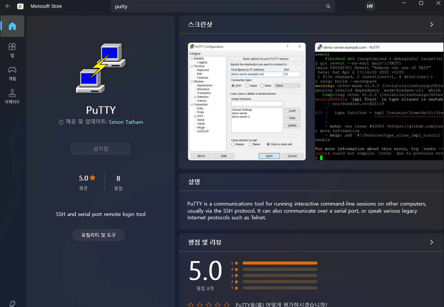Expand the 평점 및 리뷰 section chevron
This screenshot has width=444, height=307.
coord(432,242)
